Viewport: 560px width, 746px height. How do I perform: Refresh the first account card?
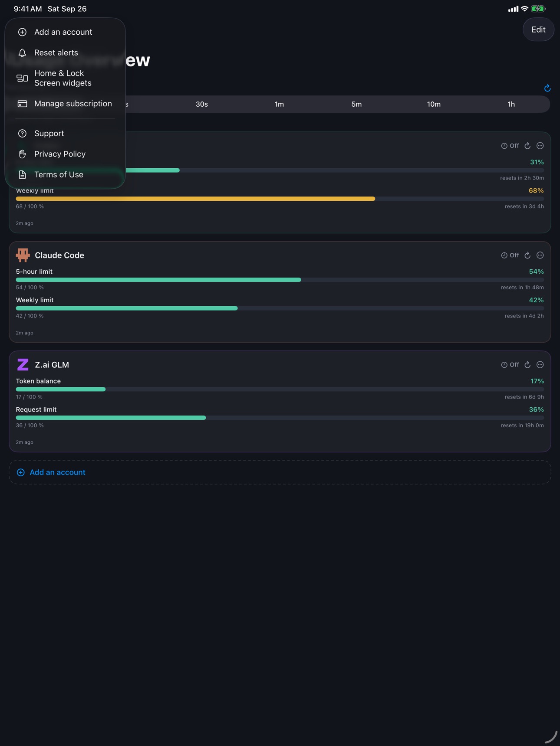pyautogui.click(x=527, y=146)
